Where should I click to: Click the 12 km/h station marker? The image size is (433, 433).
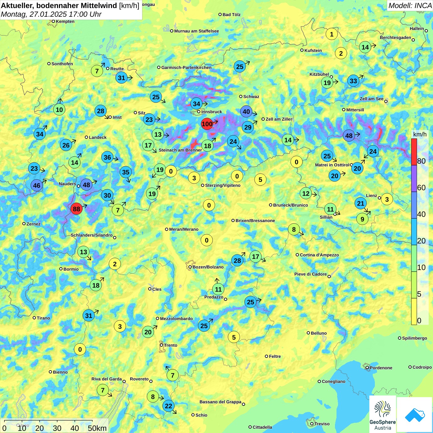click(x=306, y=193)
